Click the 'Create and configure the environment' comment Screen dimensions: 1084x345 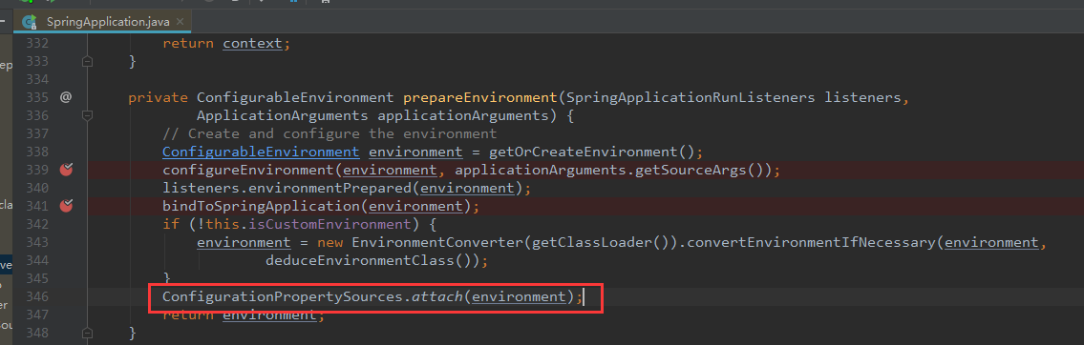pos(329,133)
